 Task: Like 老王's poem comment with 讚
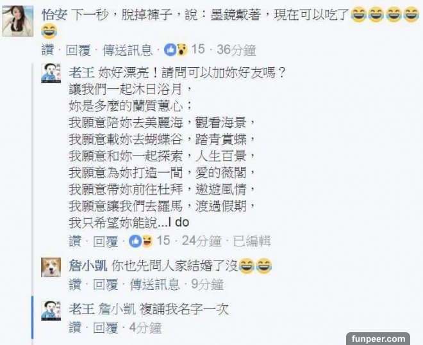point(75,241)
